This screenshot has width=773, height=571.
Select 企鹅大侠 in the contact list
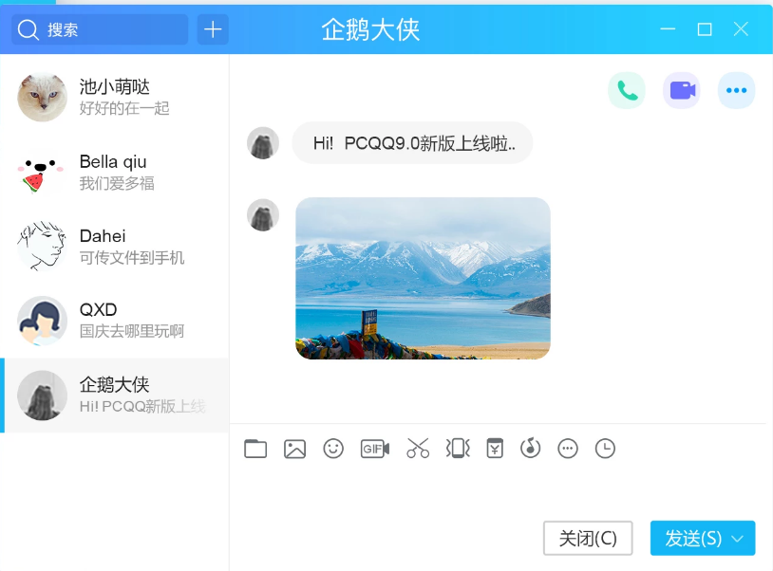(115, 396)
